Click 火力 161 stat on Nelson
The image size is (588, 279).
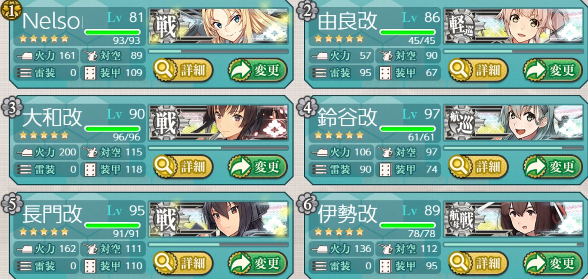[x=46, y=56]
